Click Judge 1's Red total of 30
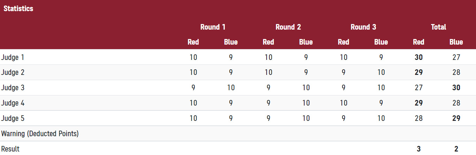This screenshot has width=476, height=155. point(419,57)
